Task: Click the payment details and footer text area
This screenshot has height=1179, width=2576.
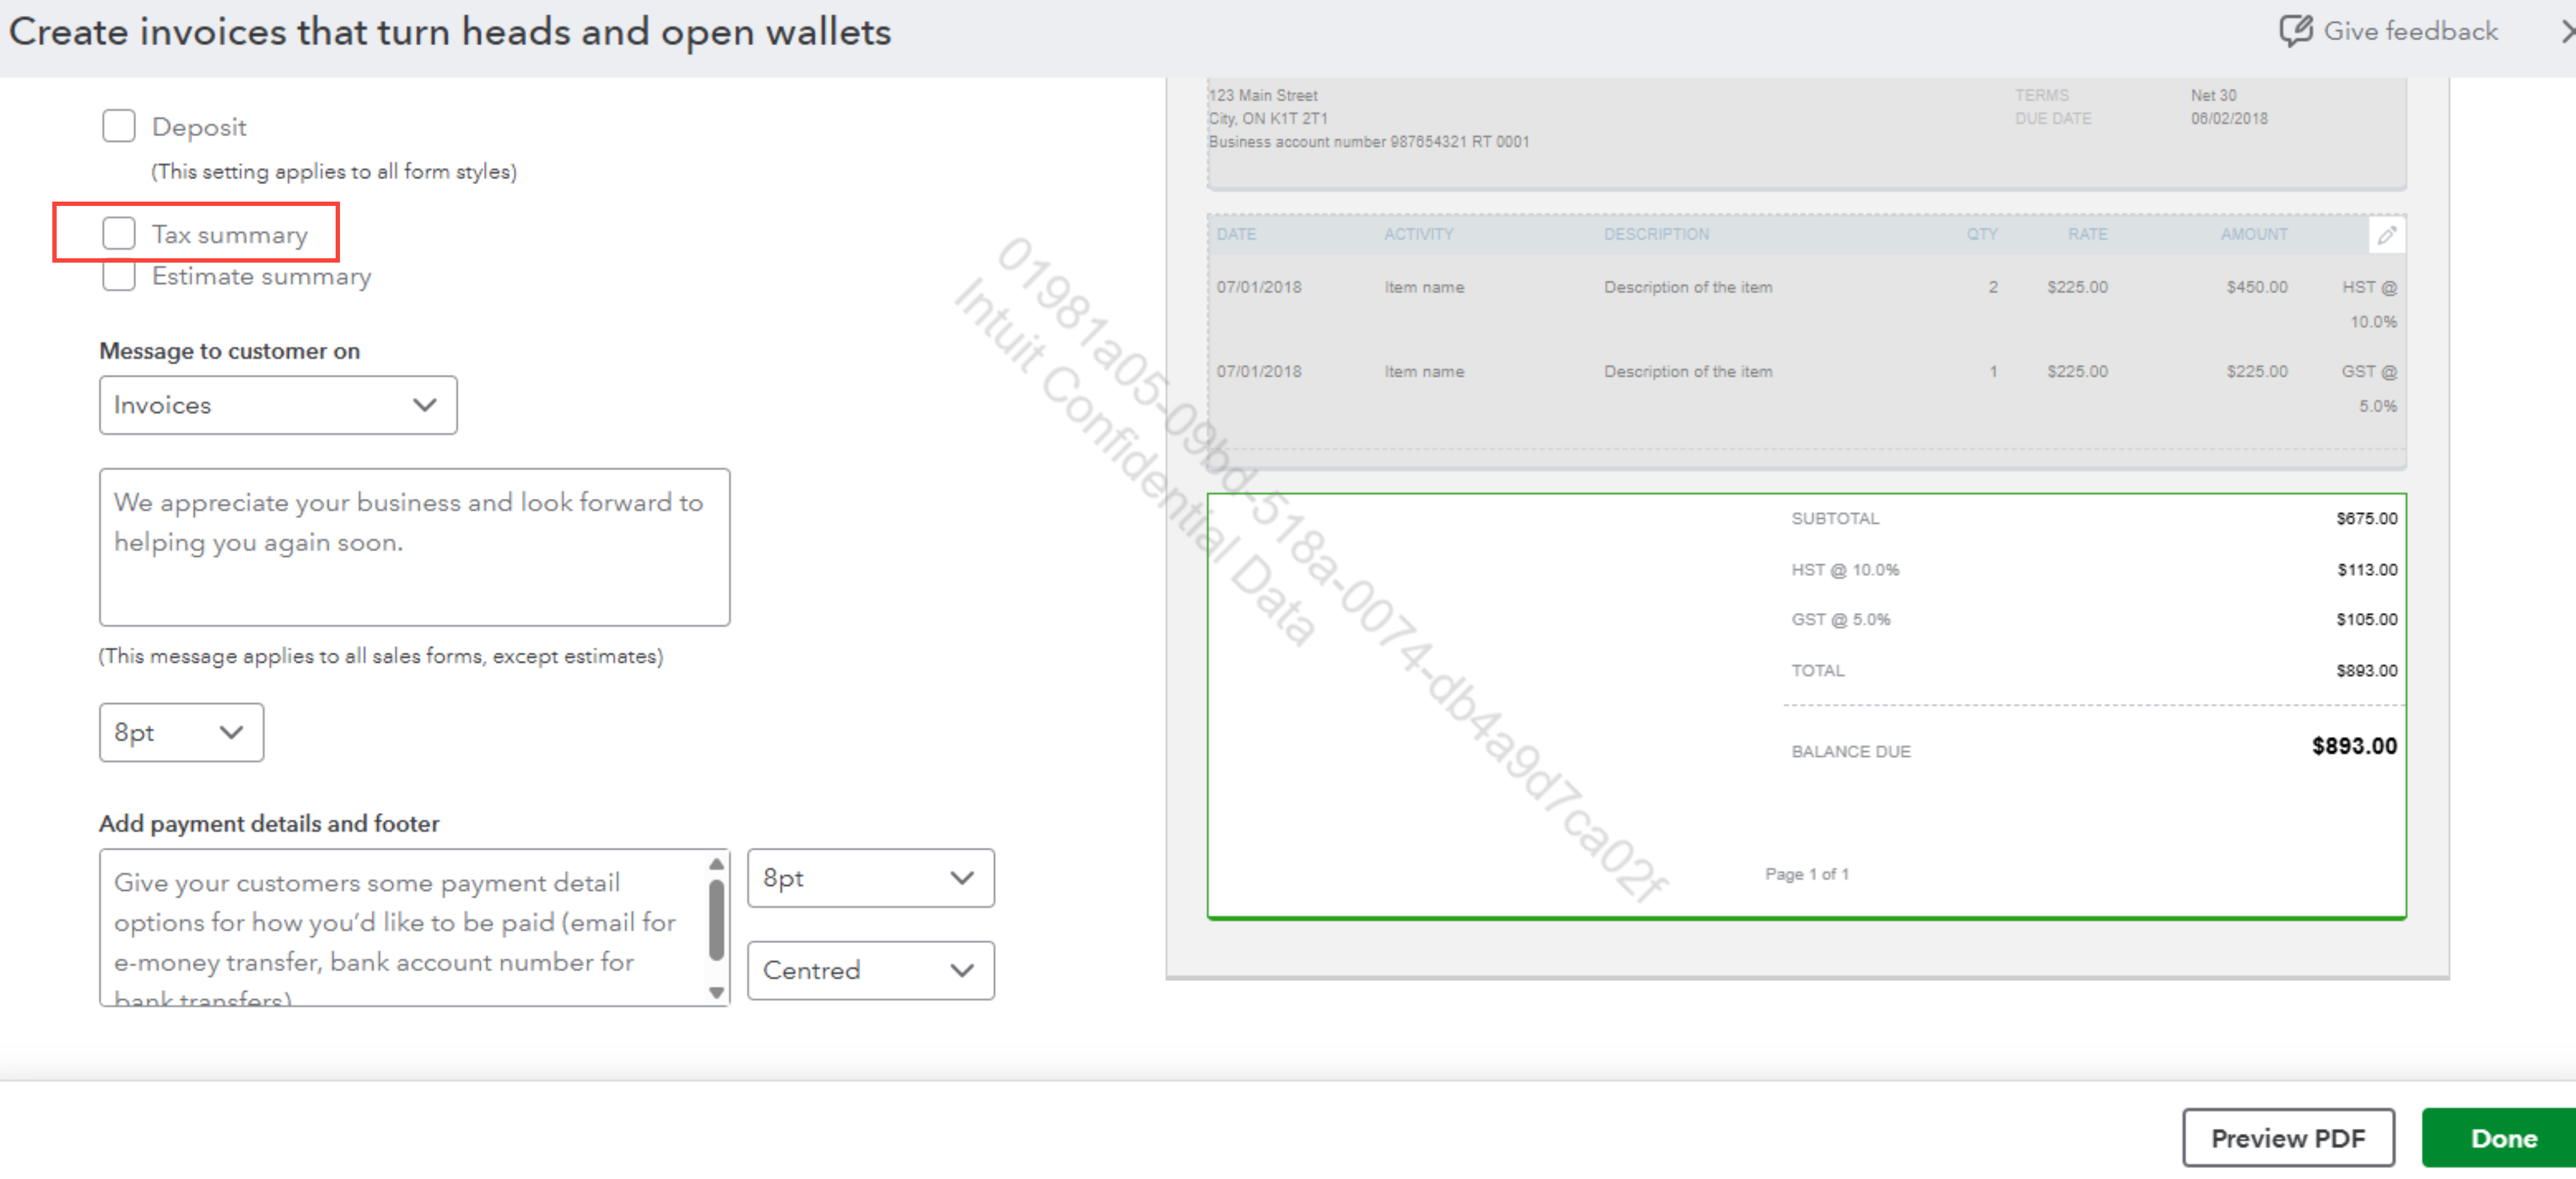Action: pyautogui.click(x=400, y=927)
